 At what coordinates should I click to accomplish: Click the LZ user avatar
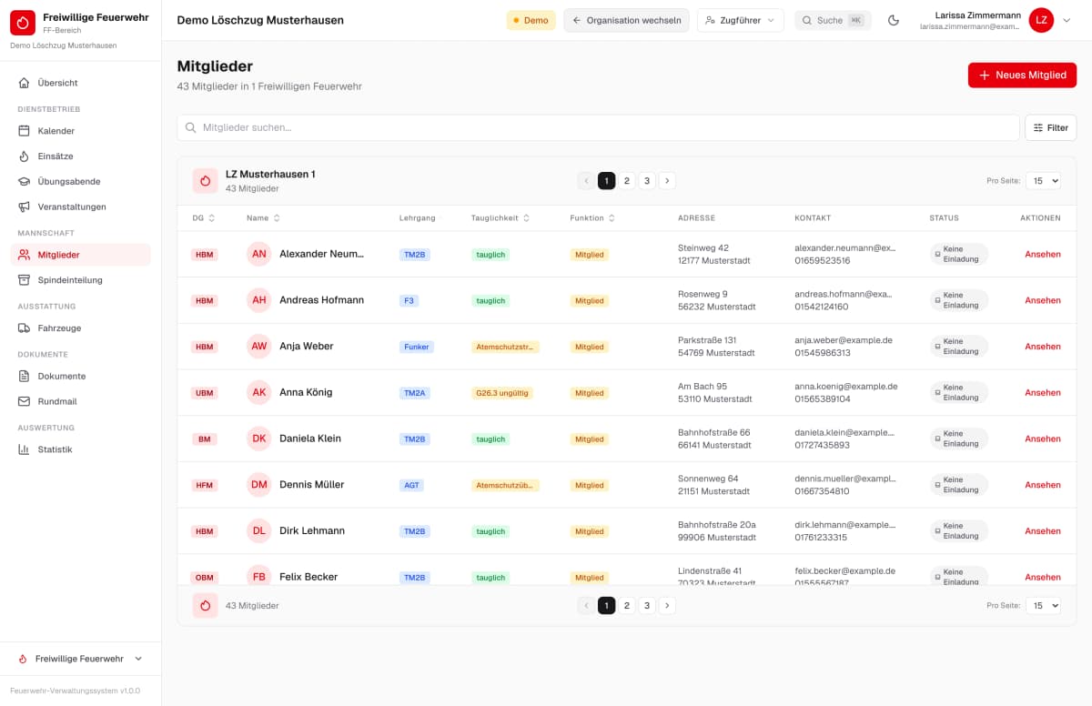pyautogui.click(x=1041, y=20)
